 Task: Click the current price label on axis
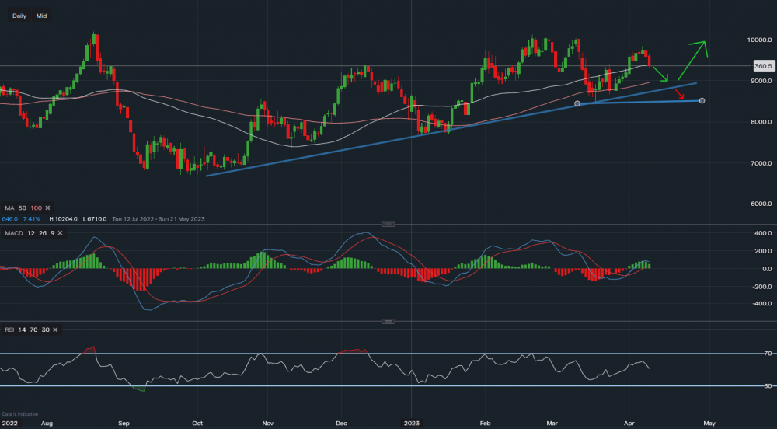(x=761, y=66)
